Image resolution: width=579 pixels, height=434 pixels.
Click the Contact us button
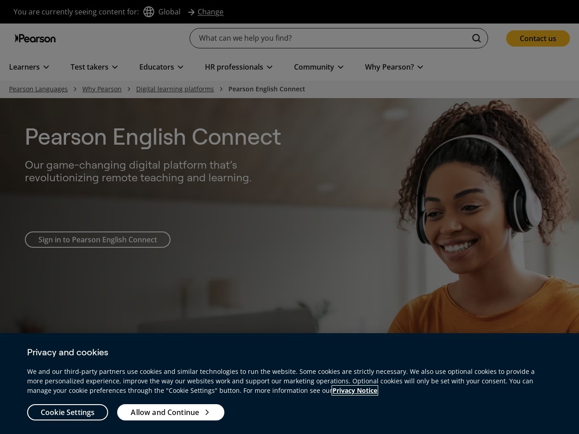coord(538,38)
